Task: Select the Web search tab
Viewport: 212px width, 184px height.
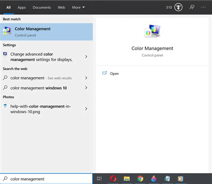Action: [61, 8]
